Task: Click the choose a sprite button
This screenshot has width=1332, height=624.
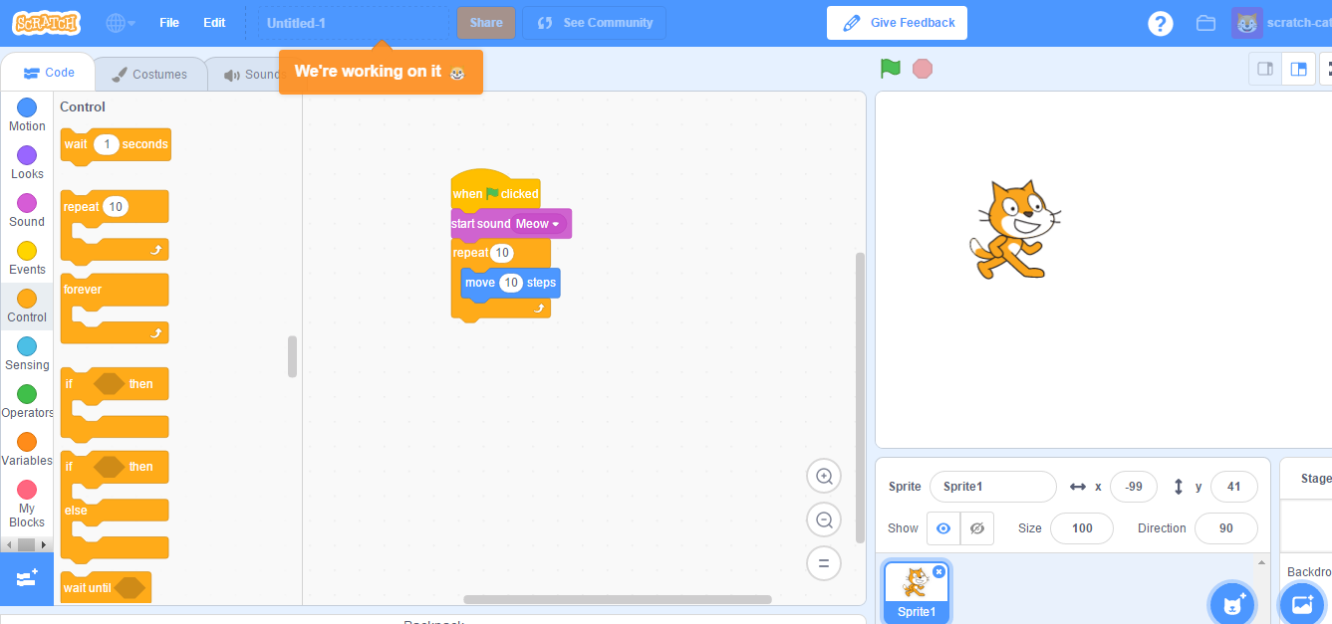Action: [1232, 603]
